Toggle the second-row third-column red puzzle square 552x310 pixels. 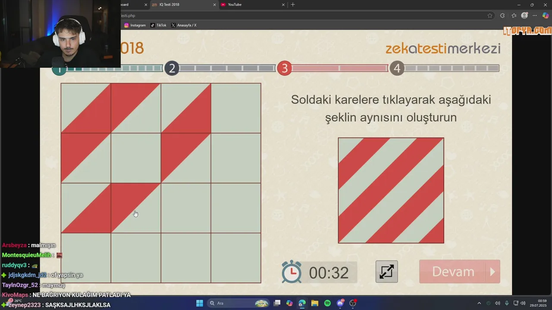(x=186, y=158)
